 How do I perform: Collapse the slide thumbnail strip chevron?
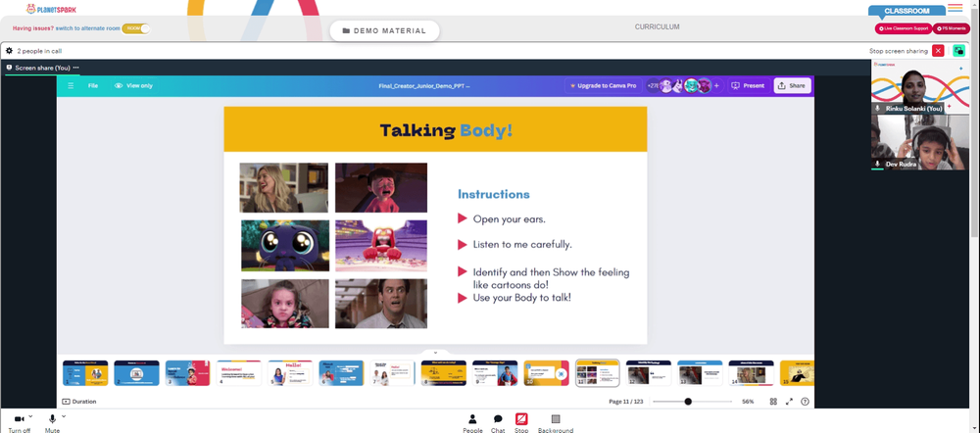pyautogui.click(x=436, y=353)
